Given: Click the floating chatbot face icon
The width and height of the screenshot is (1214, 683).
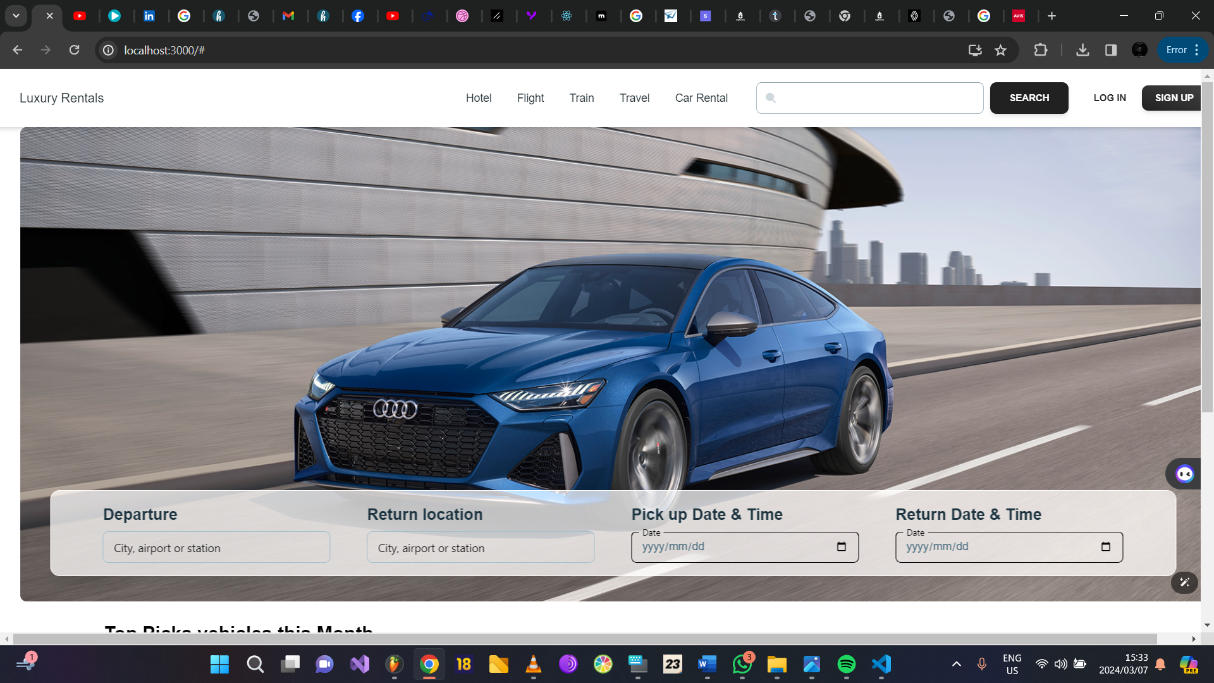Looking at the screenshot, I should tap(1184, 474).
